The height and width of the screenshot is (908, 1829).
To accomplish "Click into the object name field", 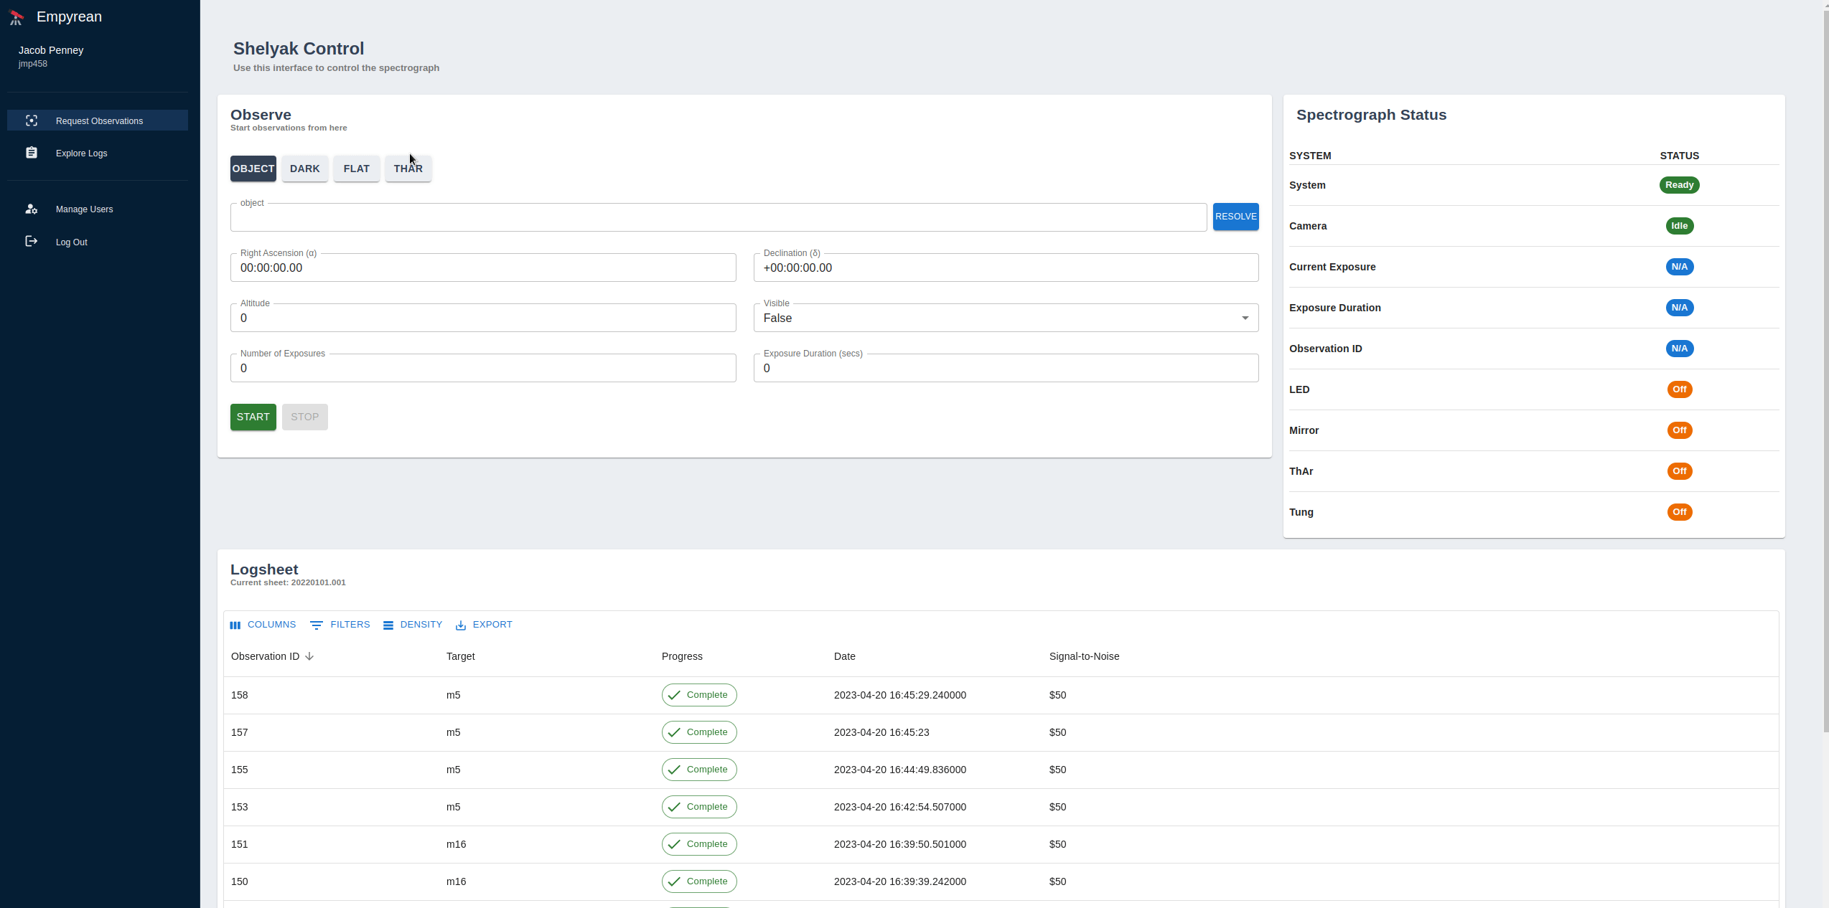I will click(x=719, y=217).
